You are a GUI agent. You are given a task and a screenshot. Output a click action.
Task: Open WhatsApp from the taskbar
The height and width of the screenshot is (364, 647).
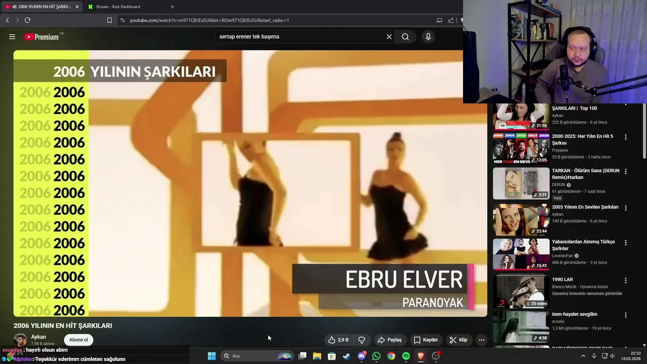pos(376,356)
